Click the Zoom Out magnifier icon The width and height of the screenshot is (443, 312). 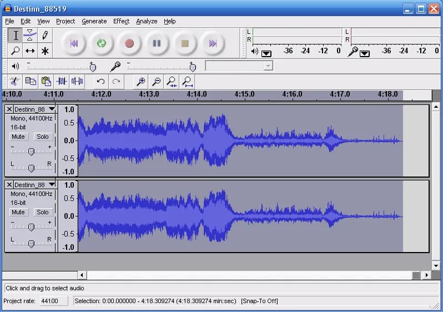[x=156, y=82]
